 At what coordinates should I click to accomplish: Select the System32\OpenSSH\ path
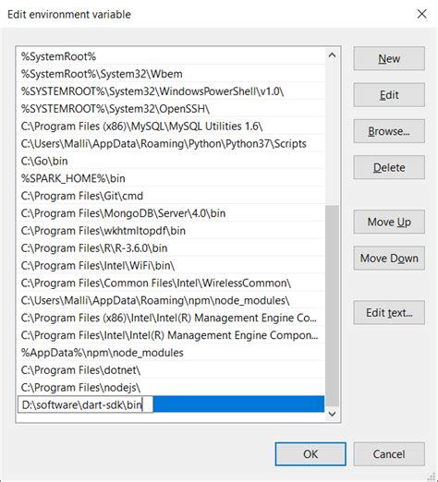171,109
